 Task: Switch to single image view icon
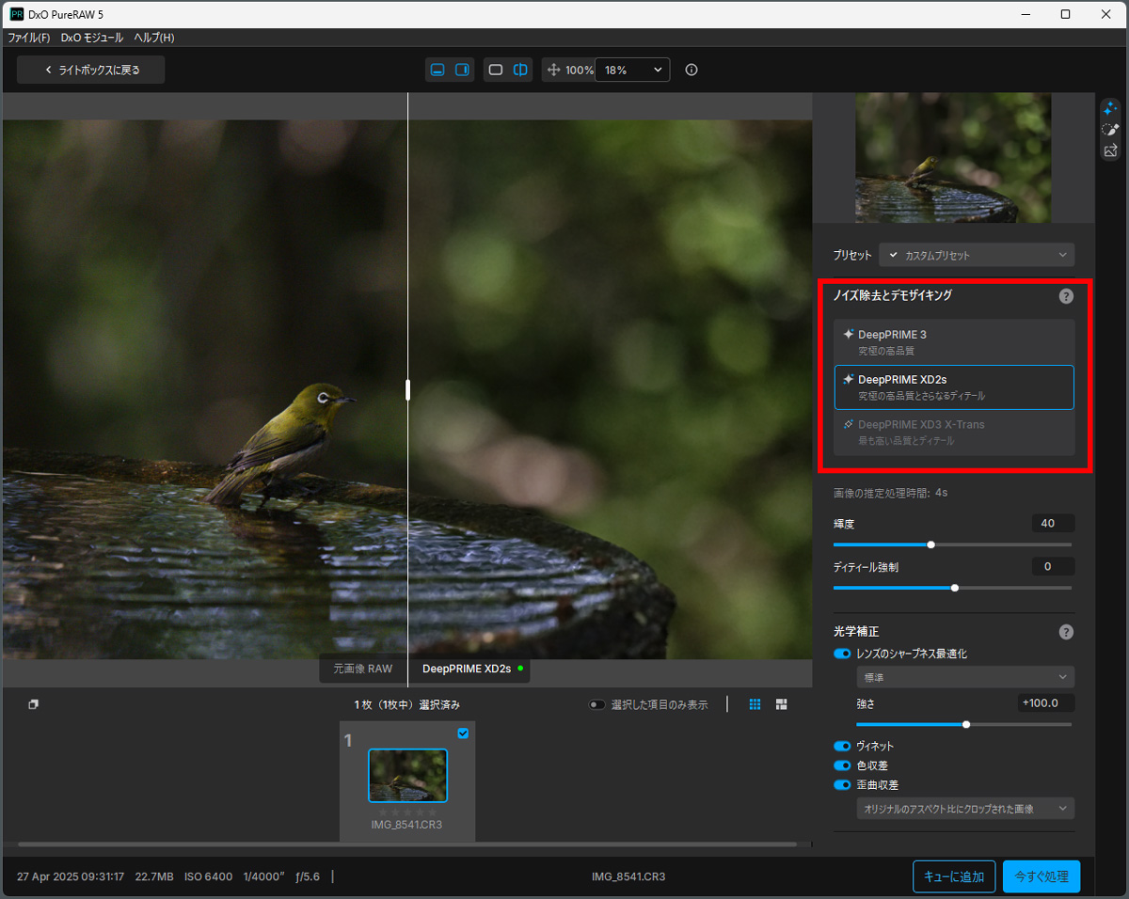pyautogui.click(x=496, y=70)
